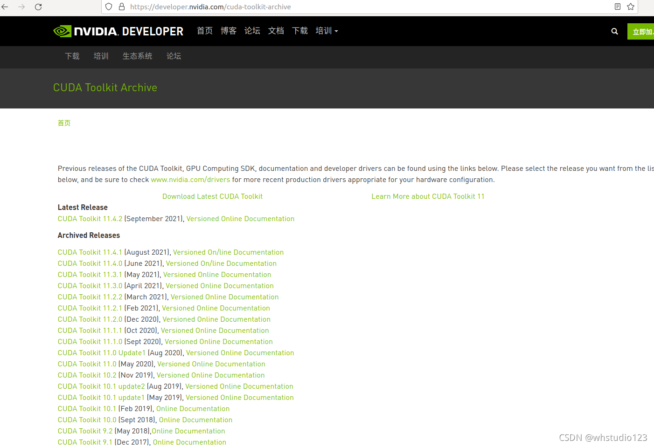The width and height of the screenshot is (654, 446).
Task: Click the NVIDIA Developer logo
Action: pyautogui.click(x=118, y=31)
